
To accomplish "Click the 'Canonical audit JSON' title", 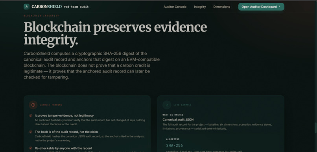I will point(178,120).
